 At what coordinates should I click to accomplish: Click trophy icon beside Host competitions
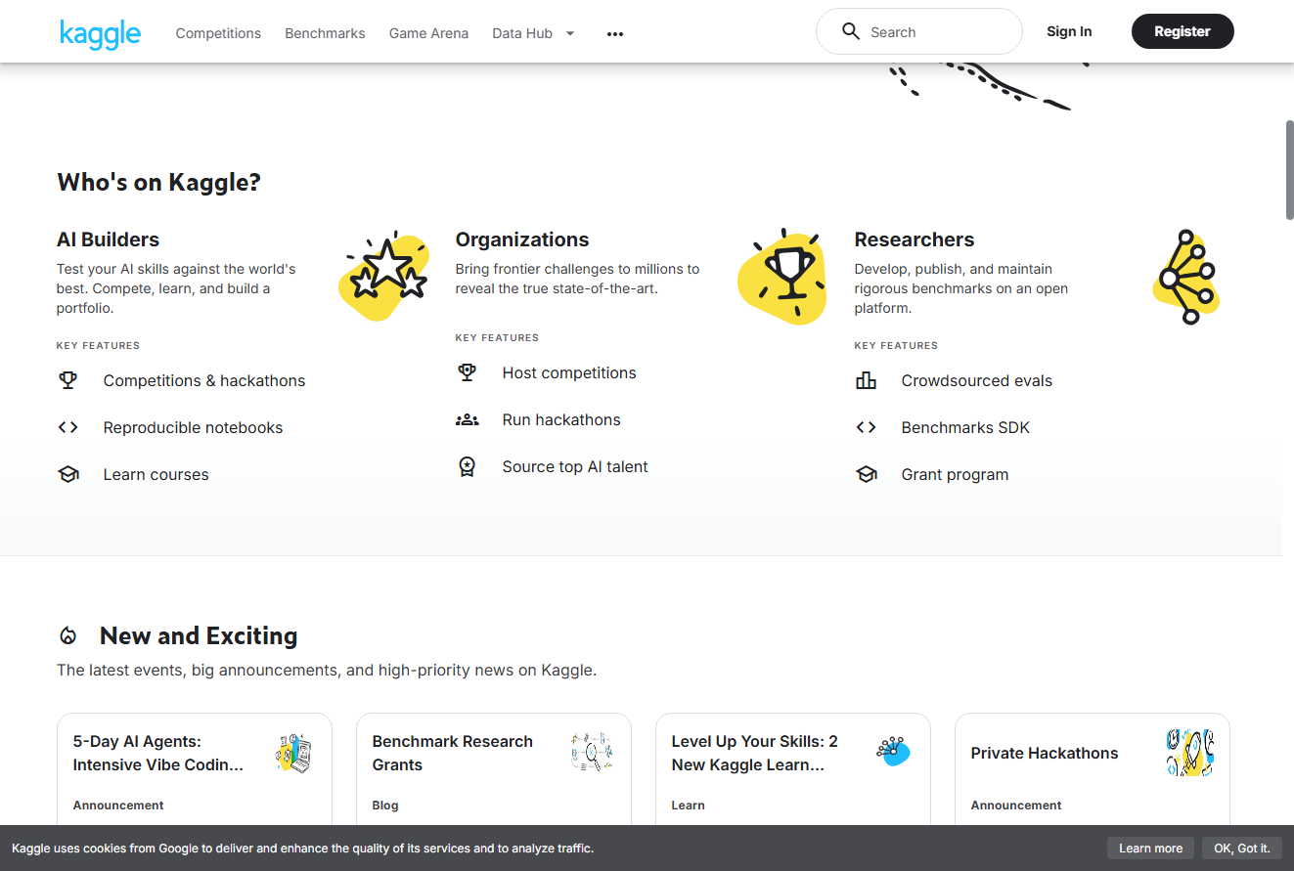coord(467,372)
